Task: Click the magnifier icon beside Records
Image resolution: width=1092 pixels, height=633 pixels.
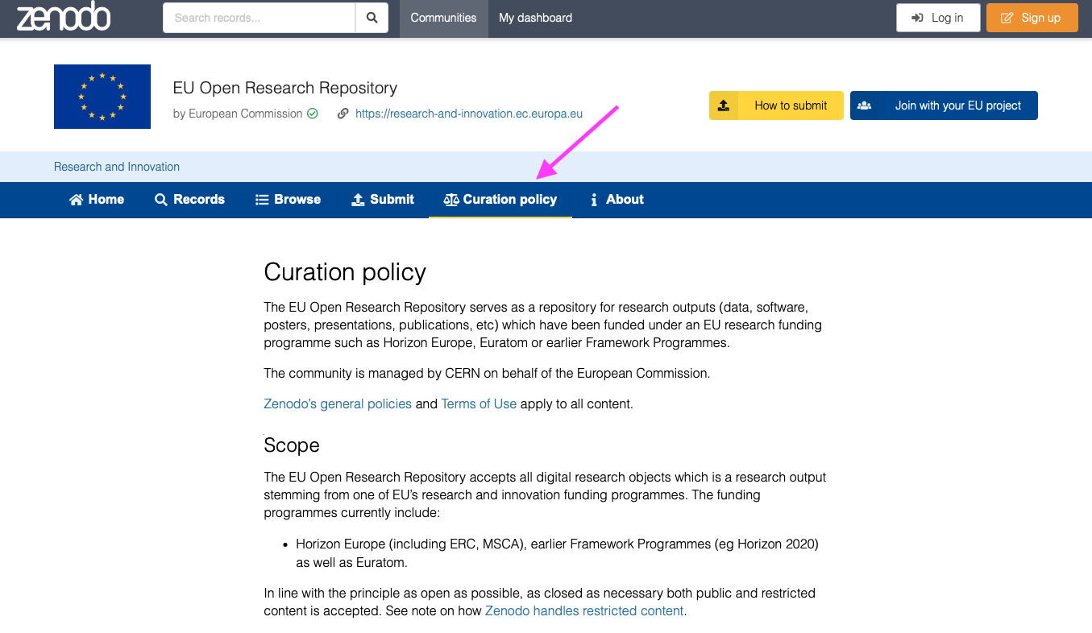Action: tap(161, 200)
